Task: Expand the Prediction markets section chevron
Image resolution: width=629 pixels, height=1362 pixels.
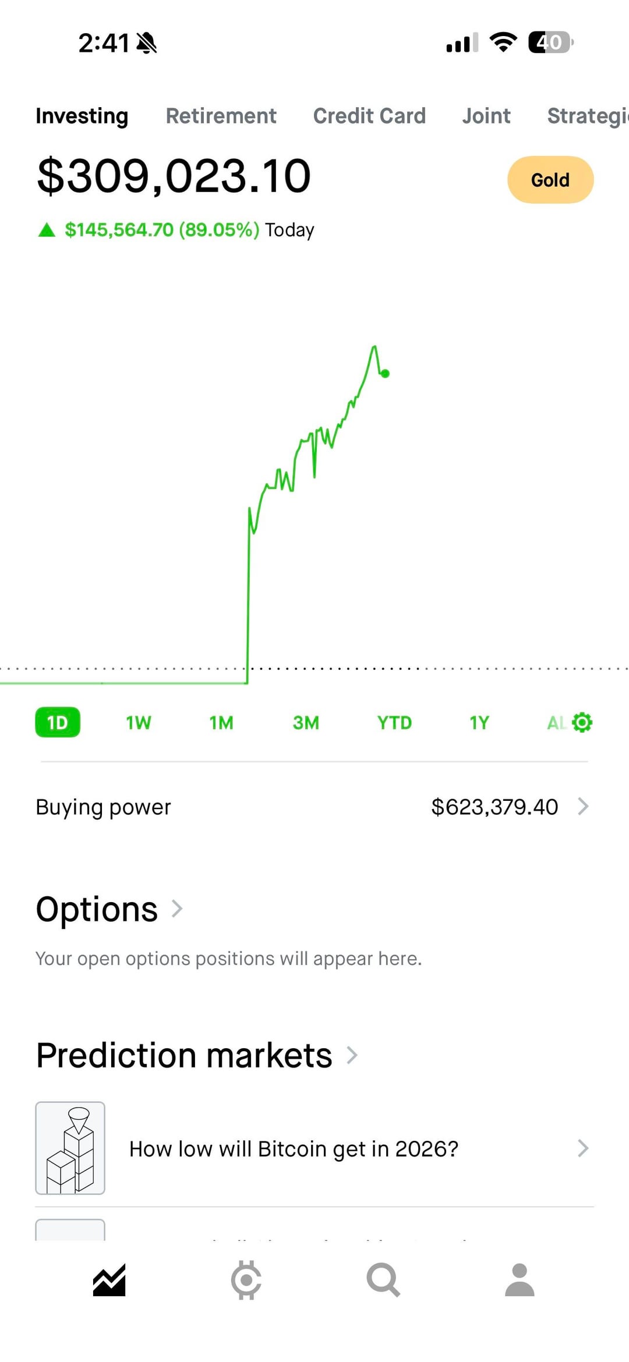Action: pos(352,1055)
